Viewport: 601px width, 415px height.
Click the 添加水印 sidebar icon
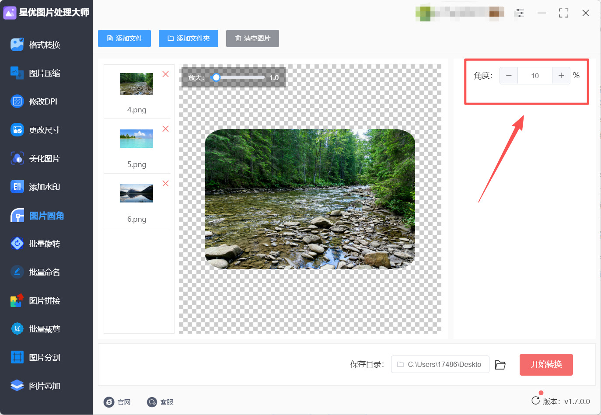pyautogui.click(x=17, y=187)
